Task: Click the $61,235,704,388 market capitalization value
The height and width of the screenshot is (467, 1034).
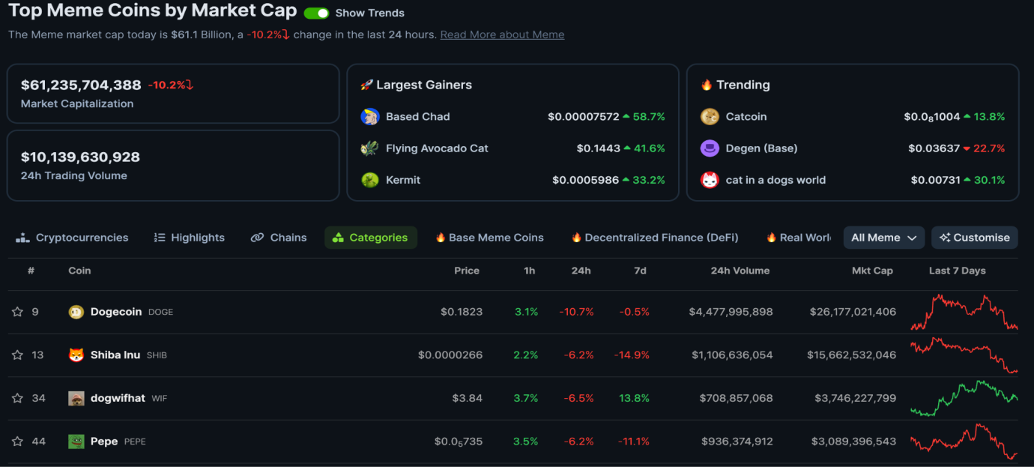Action: coord(81,85)
